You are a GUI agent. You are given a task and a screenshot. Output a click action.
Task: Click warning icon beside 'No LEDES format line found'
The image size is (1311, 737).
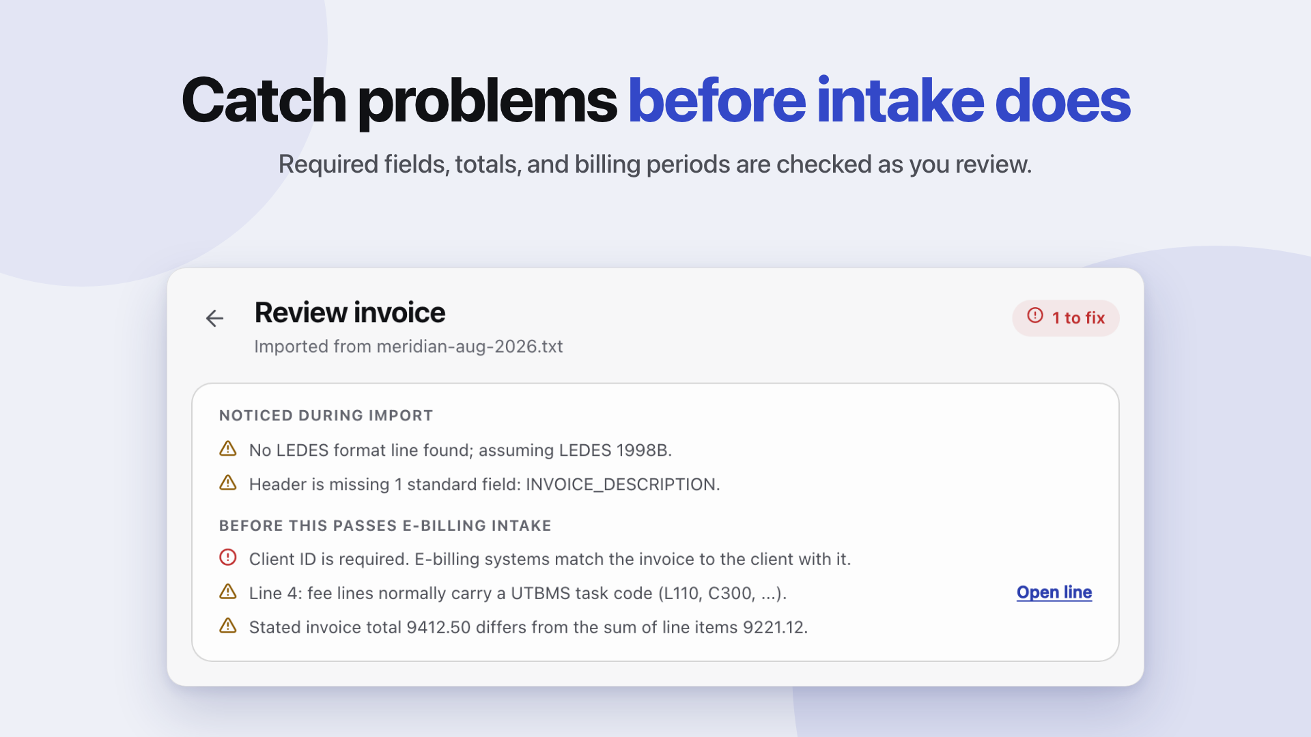tap(228, 449)
